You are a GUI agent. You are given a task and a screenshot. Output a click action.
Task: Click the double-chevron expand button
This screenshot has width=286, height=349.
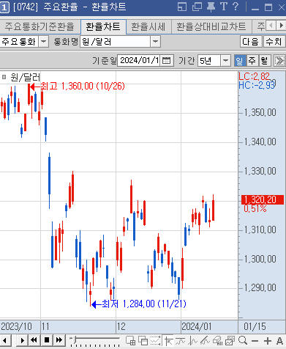click(x=279, y=60)
